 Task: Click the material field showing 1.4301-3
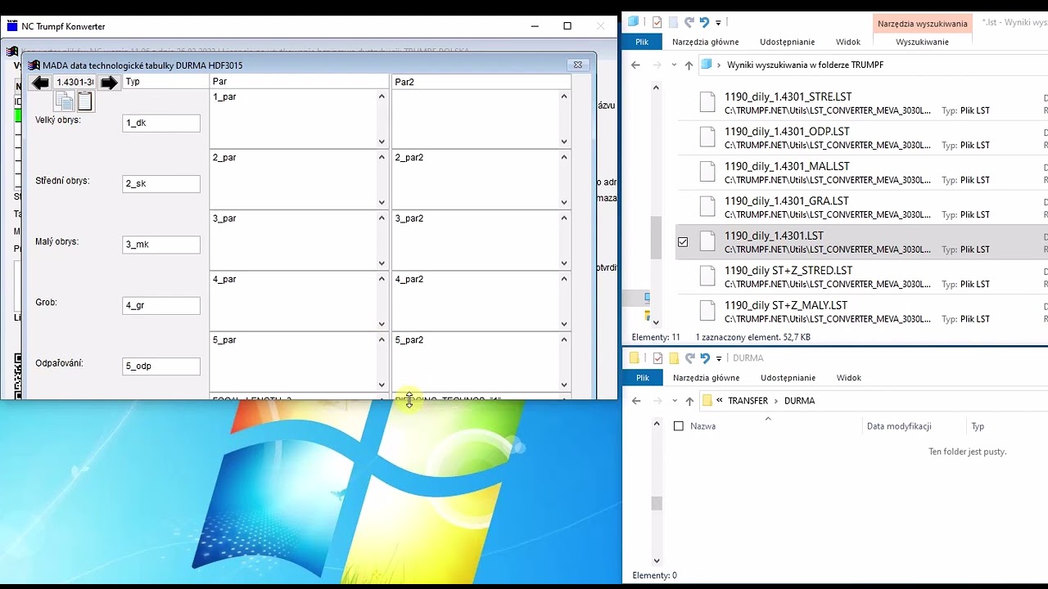(x=75, y=83)
